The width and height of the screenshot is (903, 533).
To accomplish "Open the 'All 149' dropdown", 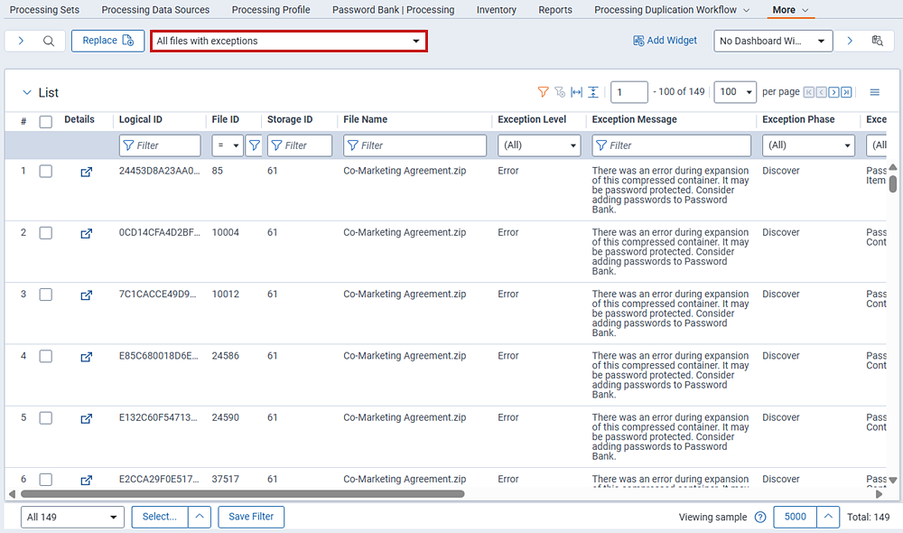I will (72, 517).
